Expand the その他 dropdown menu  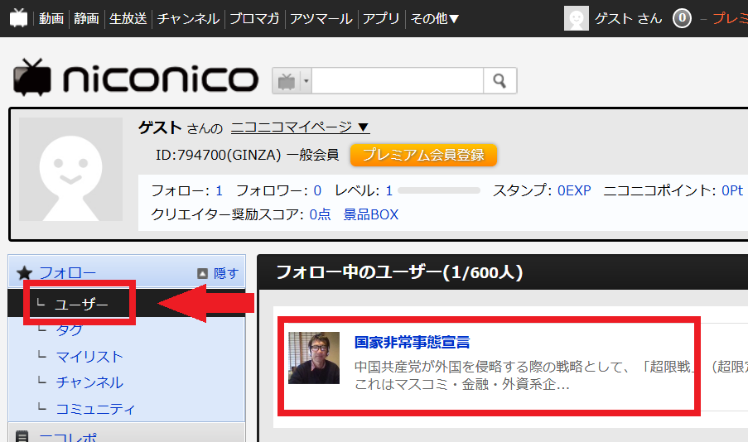tap(435, 18)
